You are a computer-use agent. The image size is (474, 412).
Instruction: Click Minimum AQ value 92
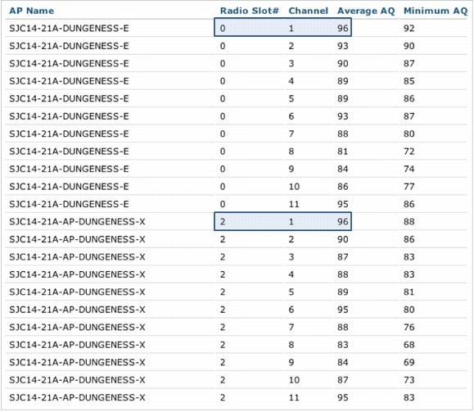pos(409,28)
